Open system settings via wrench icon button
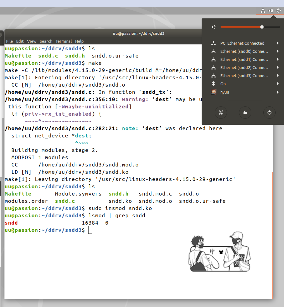Screen dimensions: 284x307 click(221, 113)
